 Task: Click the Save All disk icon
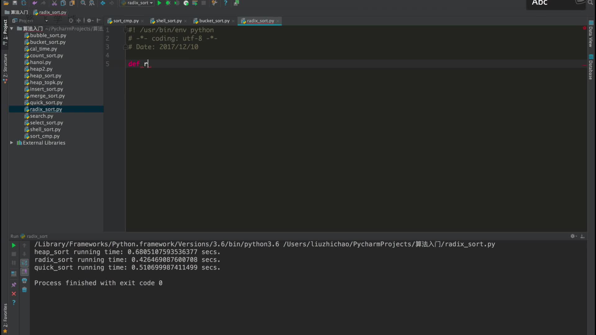pos(15,3)
